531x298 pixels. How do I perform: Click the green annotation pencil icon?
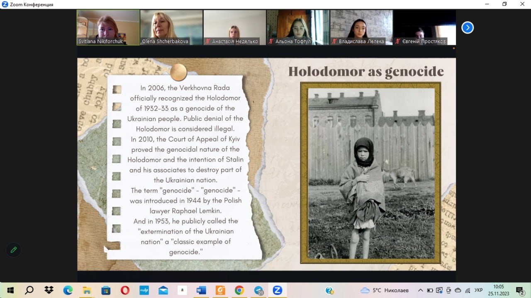point(14,250)
